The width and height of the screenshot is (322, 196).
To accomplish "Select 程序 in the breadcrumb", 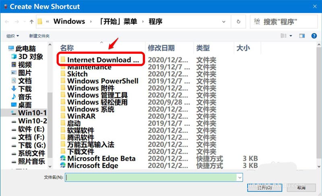I will [155, 21].
